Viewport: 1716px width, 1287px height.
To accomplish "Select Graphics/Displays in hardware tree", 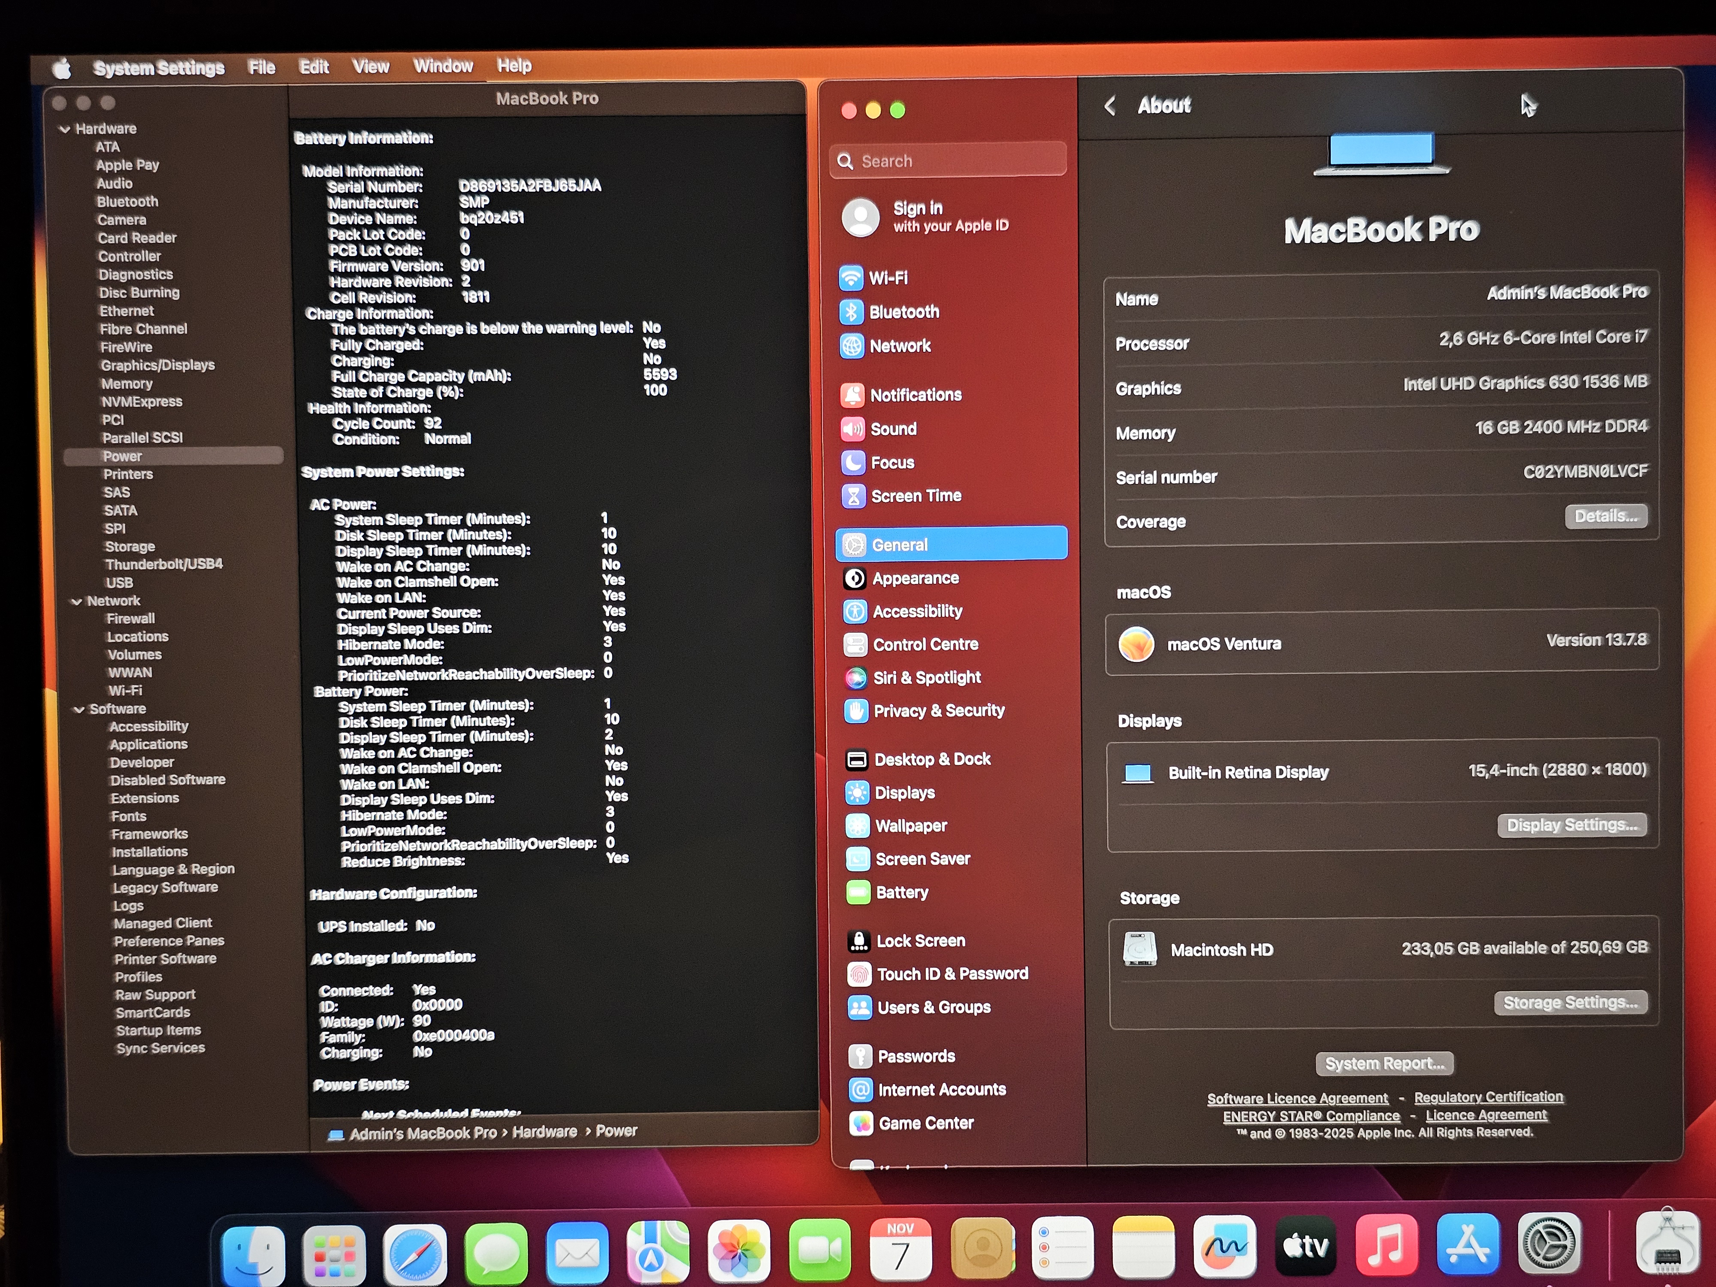I will (157, 366).
